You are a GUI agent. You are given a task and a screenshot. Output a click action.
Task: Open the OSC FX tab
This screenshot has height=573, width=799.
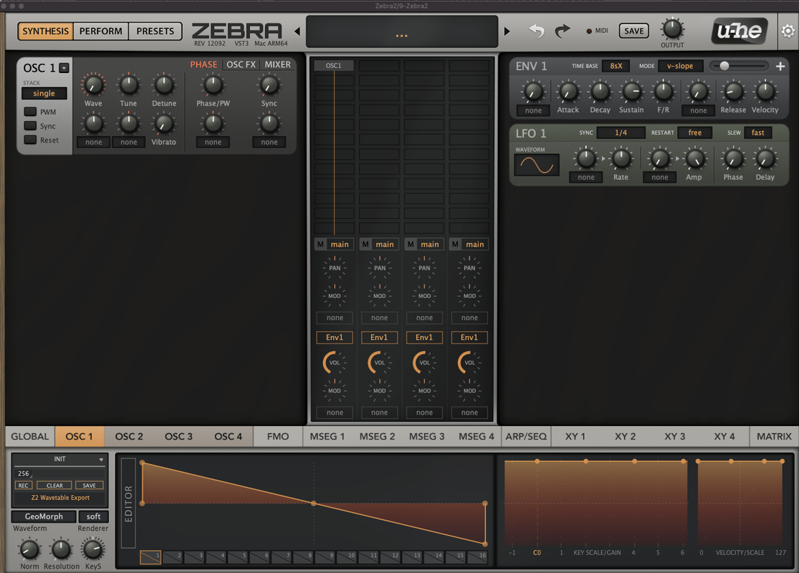click(241, 64)
